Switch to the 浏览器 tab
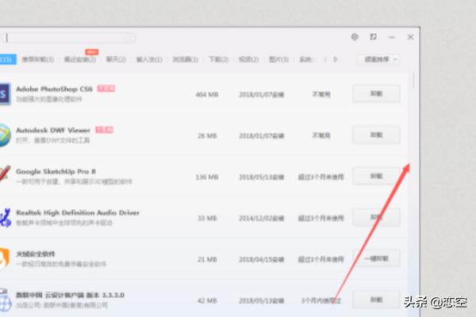Image resolution: width=476 pixels, height=317 pixels. [182, 59]
